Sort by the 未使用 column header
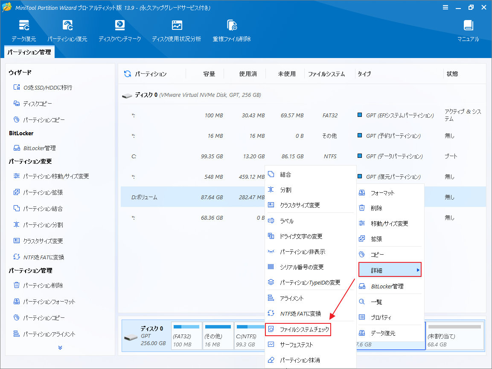Image resolution: width=492 pixels, height=369 pixels. tap(287, 74)
